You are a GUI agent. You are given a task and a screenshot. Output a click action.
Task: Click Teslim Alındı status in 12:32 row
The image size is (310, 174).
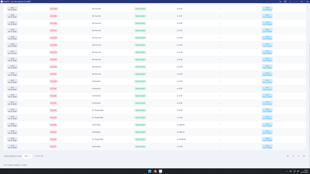tap(140, 147)
